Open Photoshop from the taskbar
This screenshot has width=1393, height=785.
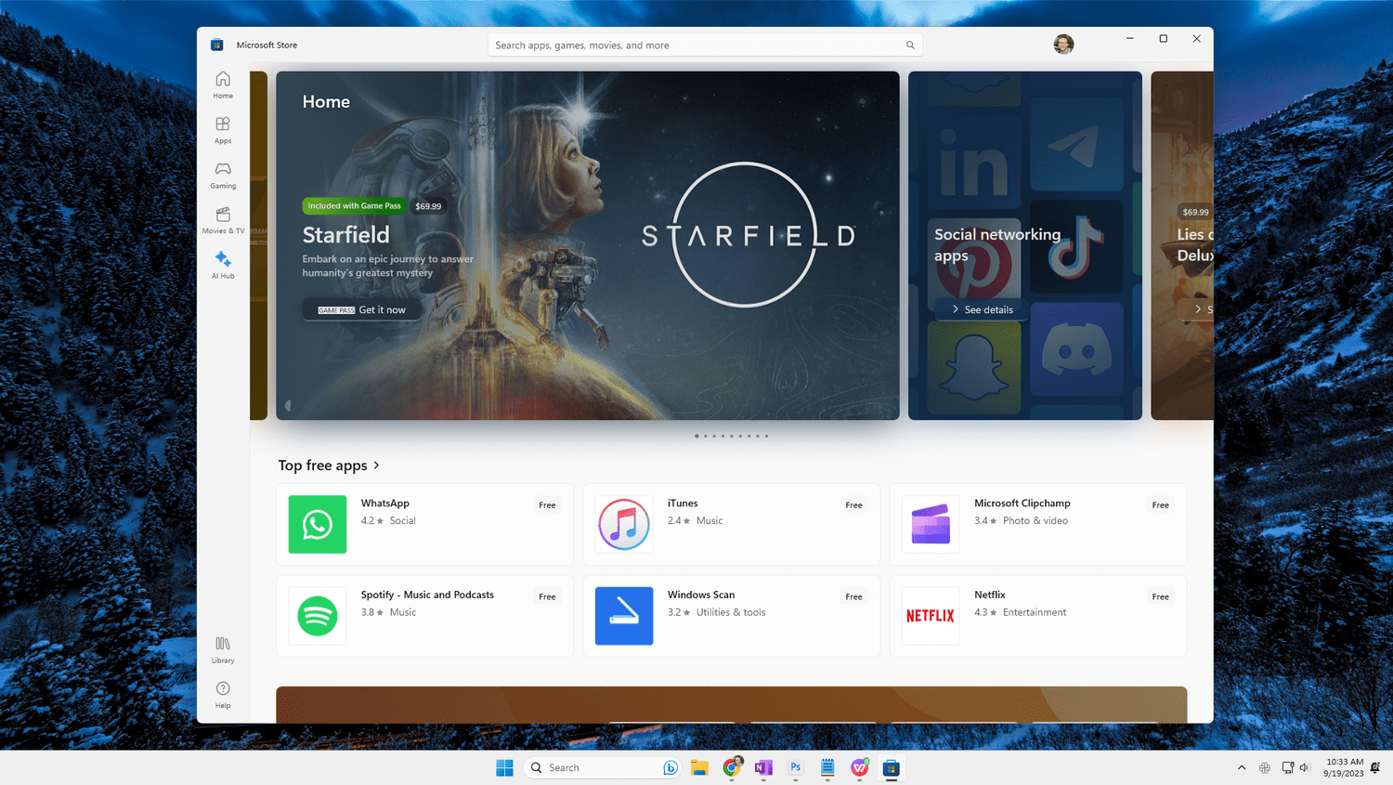[x=796, y=767]
